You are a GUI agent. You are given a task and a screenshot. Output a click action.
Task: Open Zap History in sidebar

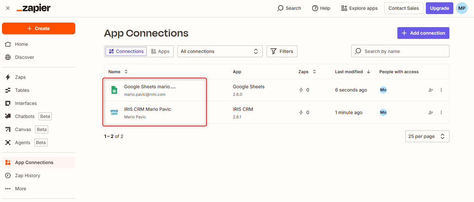pyautogui.click(x=39, y=176)
